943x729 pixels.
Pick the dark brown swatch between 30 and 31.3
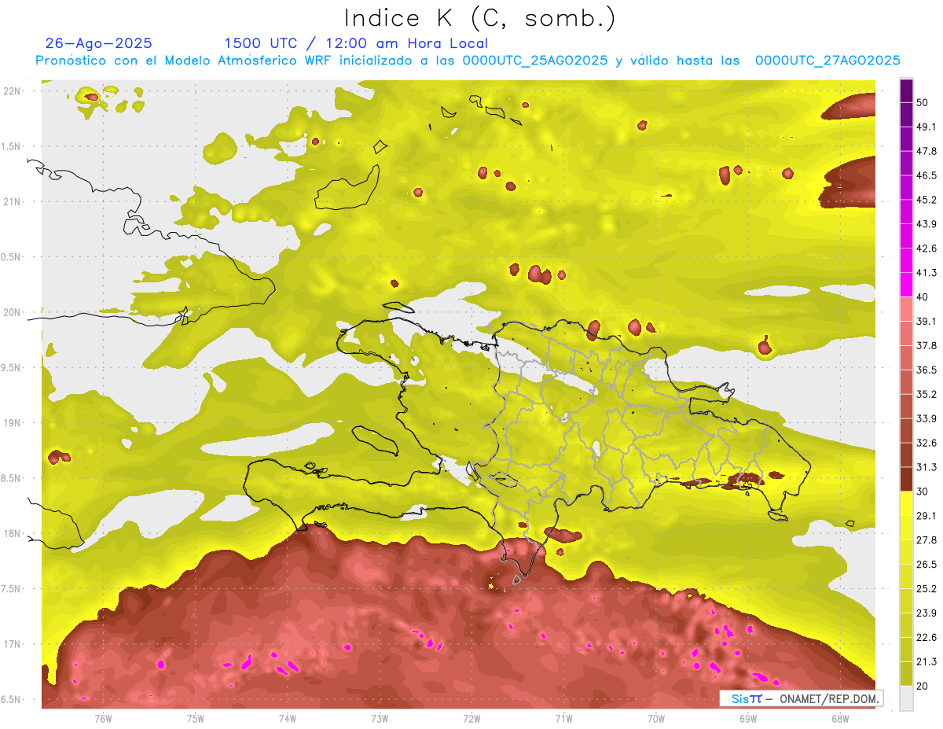[x=906, y=479]
